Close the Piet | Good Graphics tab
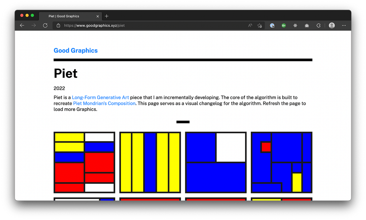The height and width of the screenshot is (220, 366). point(98,16)
